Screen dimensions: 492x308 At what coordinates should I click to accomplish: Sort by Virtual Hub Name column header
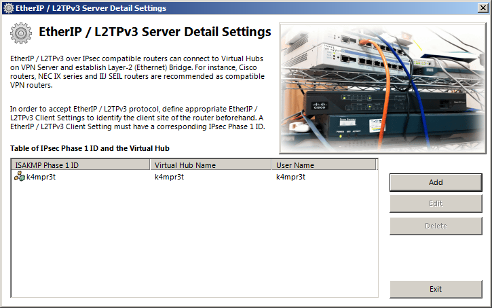pyautogui.click(x=210, y=165)
